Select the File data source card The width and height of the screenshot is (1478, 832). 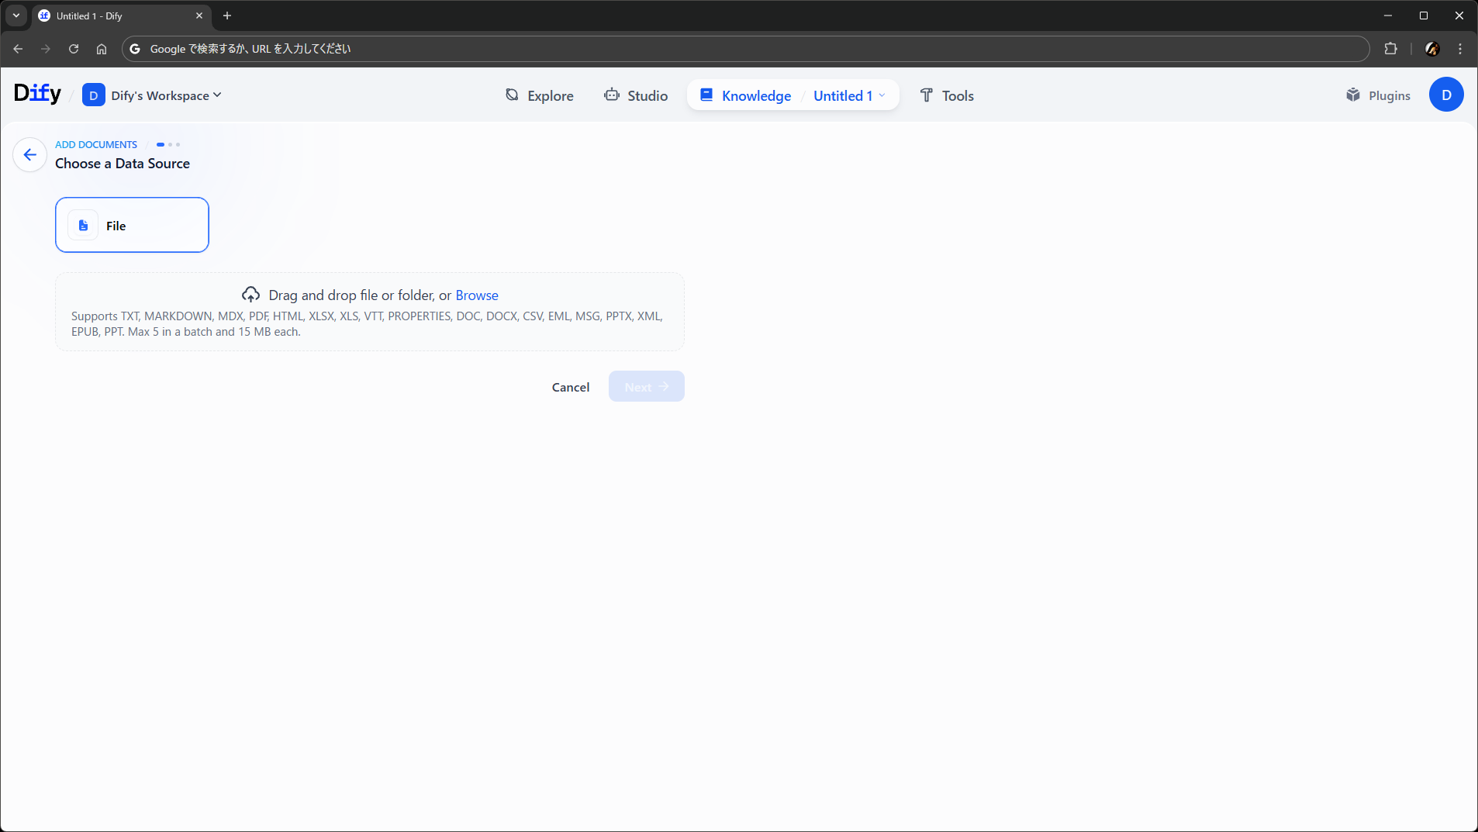(132, 225)
